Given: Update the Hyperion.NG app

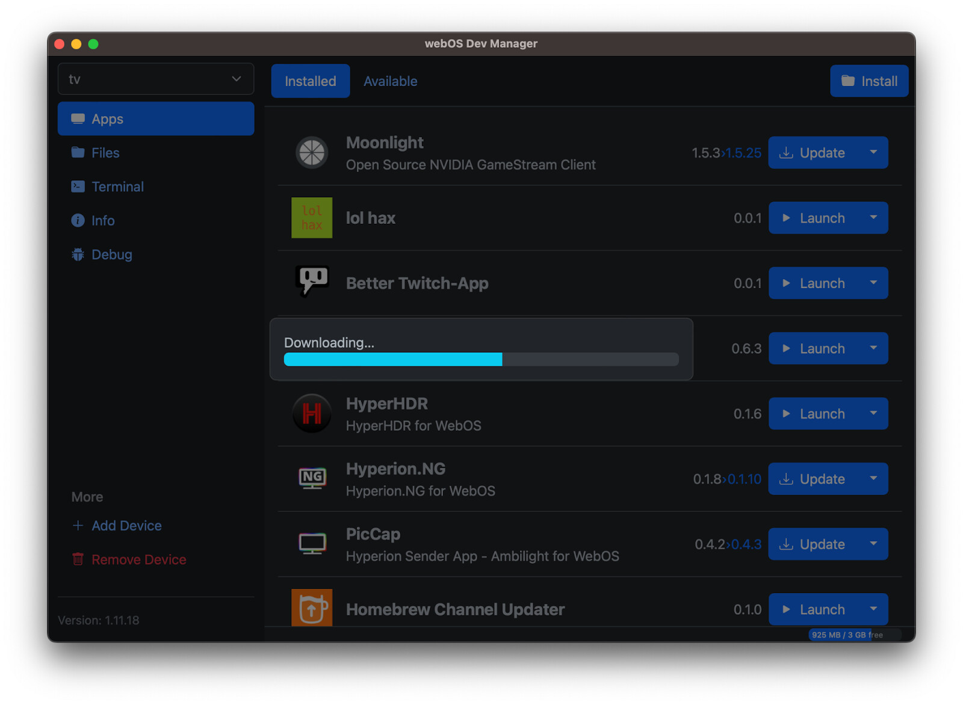Looking at the screenshot, I should coord(813,479).
